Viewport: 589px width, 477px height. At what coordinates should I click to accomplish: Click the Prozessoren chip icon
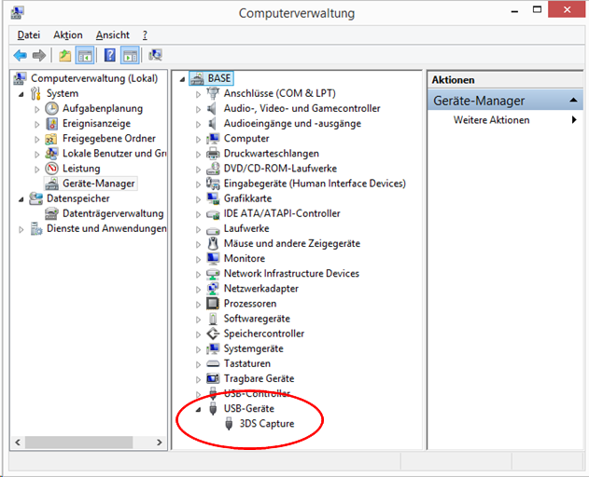tap(213, 304)
